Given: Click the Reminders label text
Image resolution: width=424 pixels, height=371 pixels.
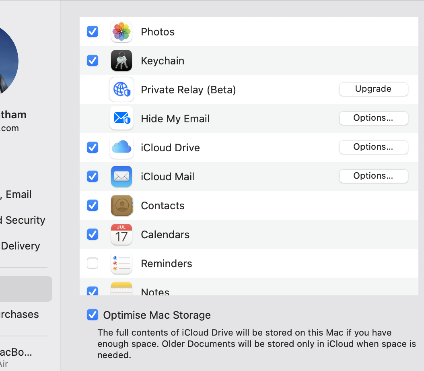Looking at the screenshot, I should point(167,264).
